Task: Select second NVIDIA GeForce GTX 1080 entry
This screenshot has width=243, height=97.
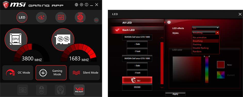Action: pos(137,59)
